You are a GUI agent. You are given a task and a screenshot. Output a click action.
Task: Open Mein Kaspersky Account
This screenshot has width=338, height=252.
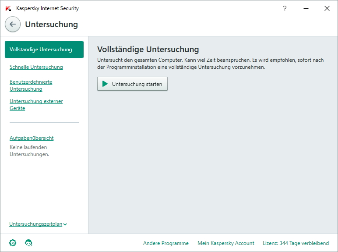pyautogui.click(x=225, y=243)
